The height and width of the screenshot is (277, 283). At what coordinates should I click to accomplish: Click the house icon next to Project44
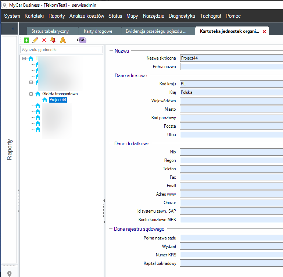(x=45, y=100)
